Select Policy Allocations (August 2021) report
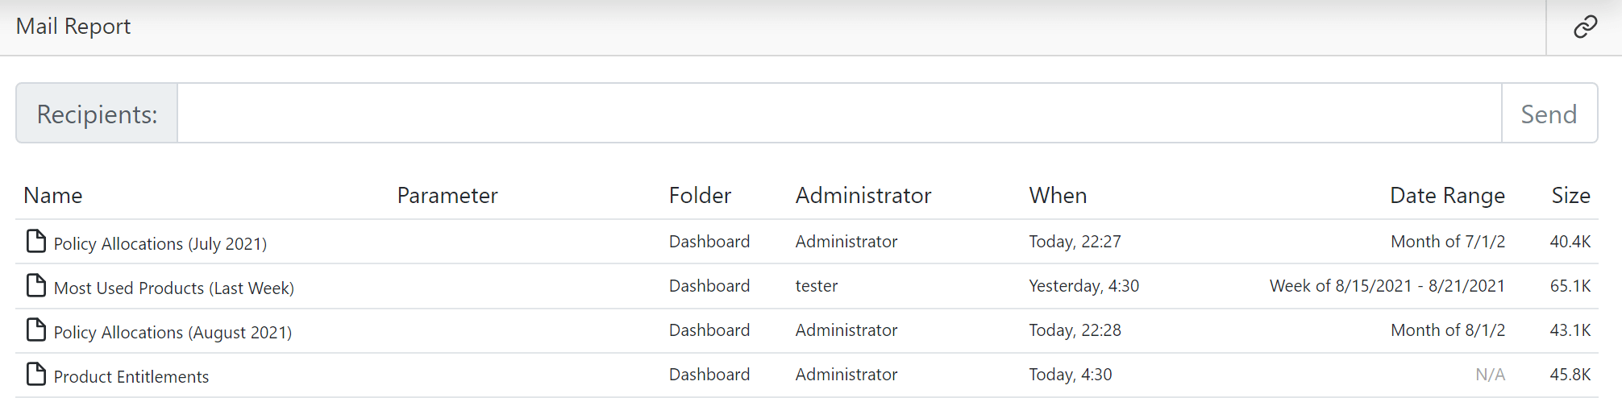1622x398 pixels. pyautogui.click(x=173, y=332)
